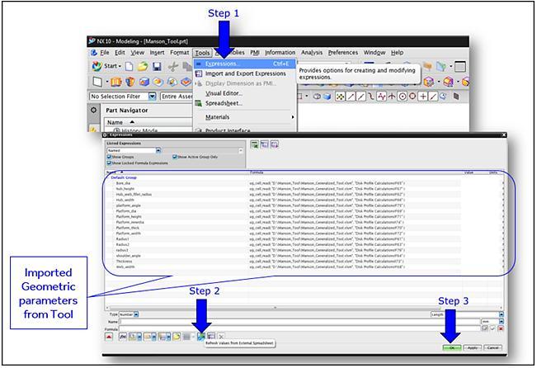The width and height of the screenshot is (537, 368).
Task: Toggle Show Locked Formula Expressions checkbox
Action: pyautogui.click(x=109, y=163)
